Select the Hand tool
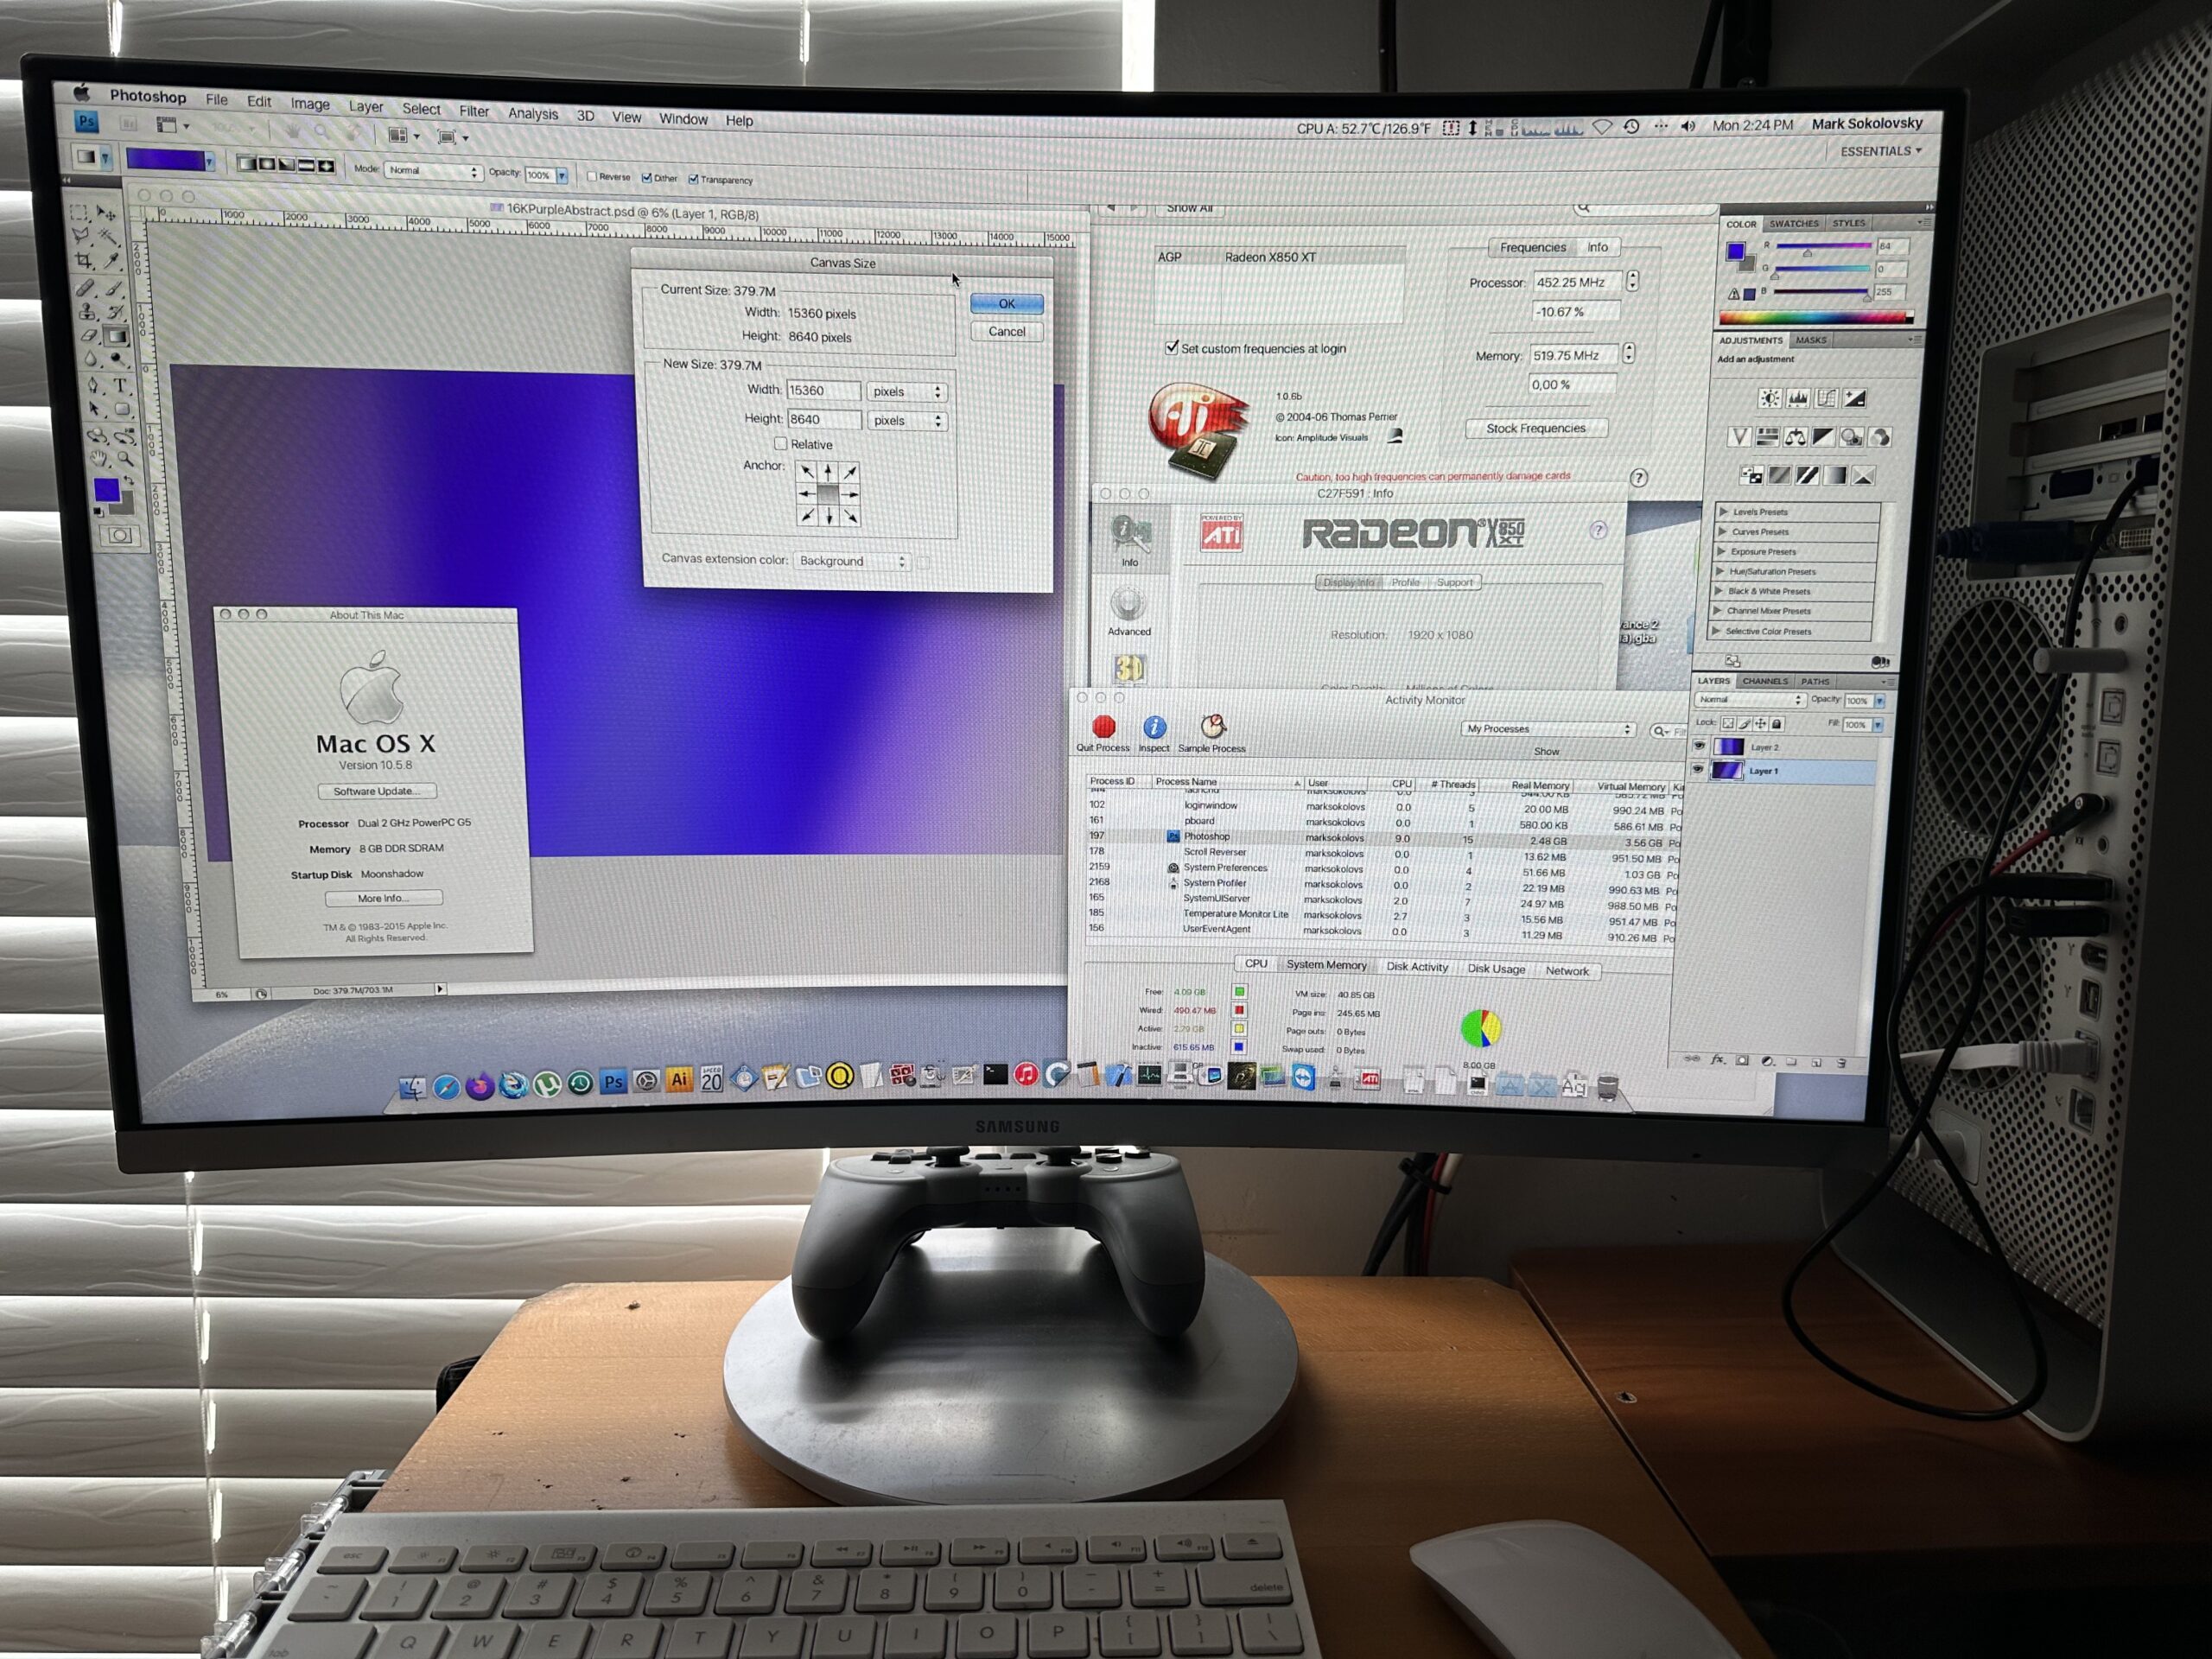Viewport: 2212px width, 1659px height. [99, 459]
